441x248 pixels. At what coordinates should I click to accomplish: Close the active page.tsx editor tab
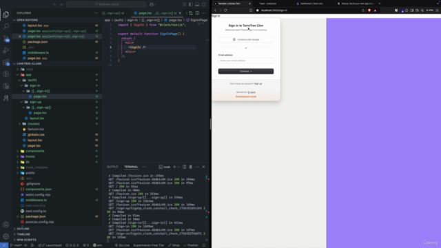tap(180, 13)
